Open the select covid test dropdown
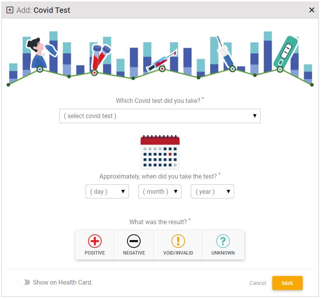This screenshot has width=321, height=299. [160, 116]
